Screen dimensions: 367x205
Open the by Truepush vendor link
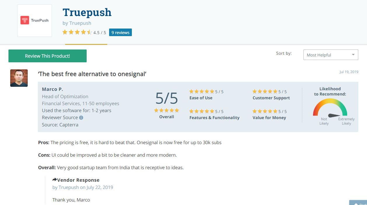(77, 23)
